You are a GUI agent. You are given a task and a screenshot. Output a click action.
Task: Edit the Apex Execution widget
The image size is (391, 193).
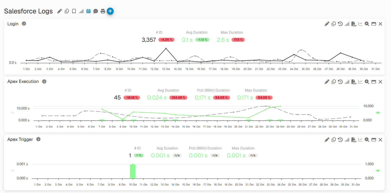pos(327,82)
